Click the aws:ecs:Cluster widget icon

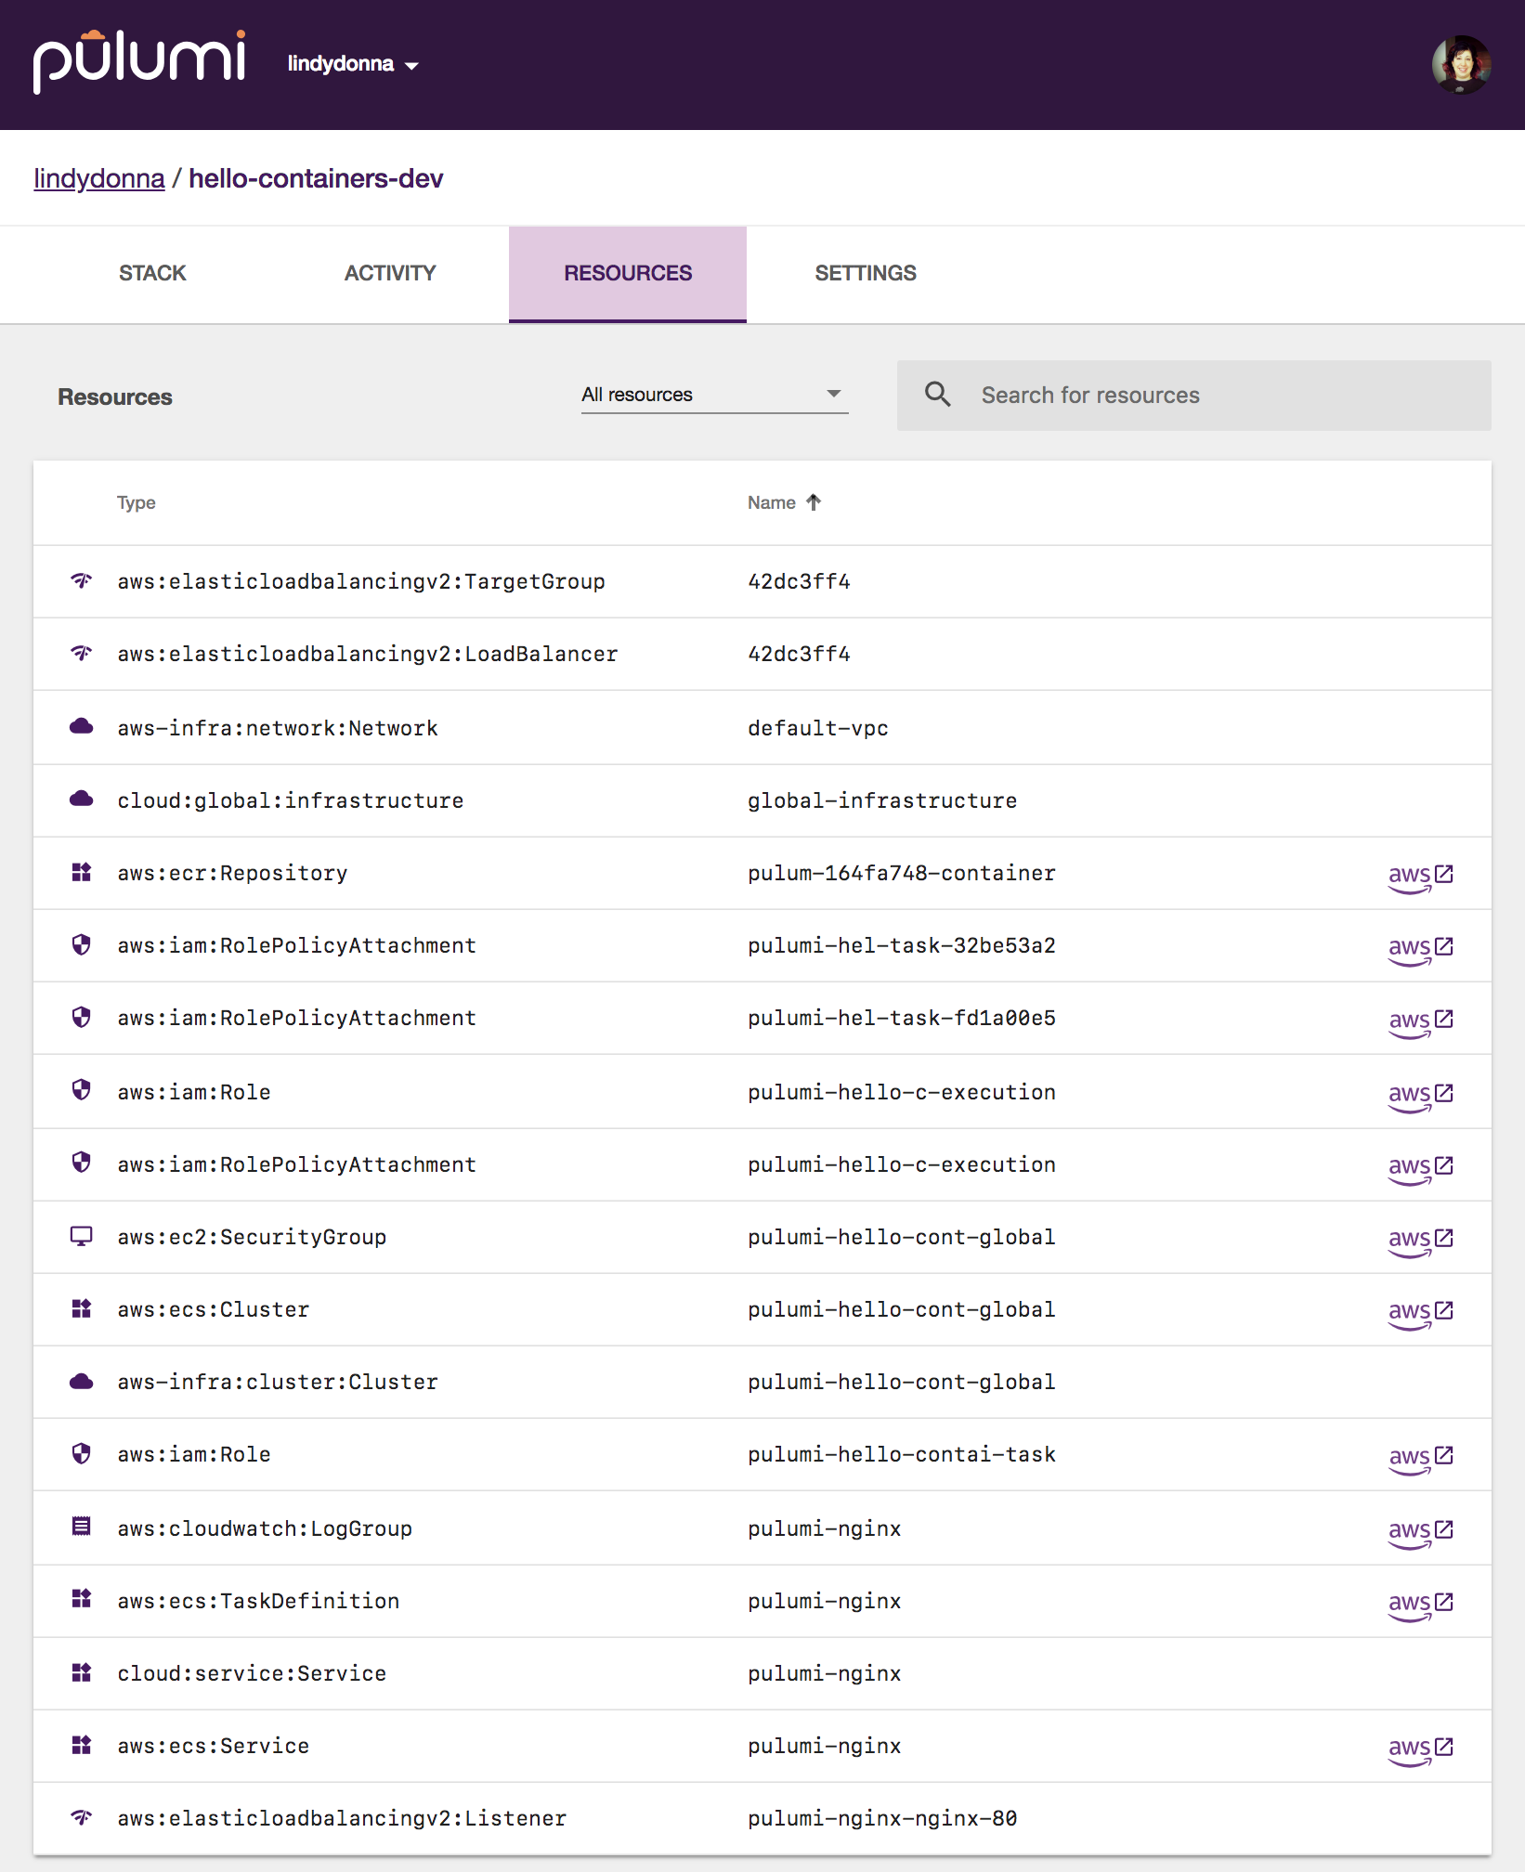[82, 1309]
